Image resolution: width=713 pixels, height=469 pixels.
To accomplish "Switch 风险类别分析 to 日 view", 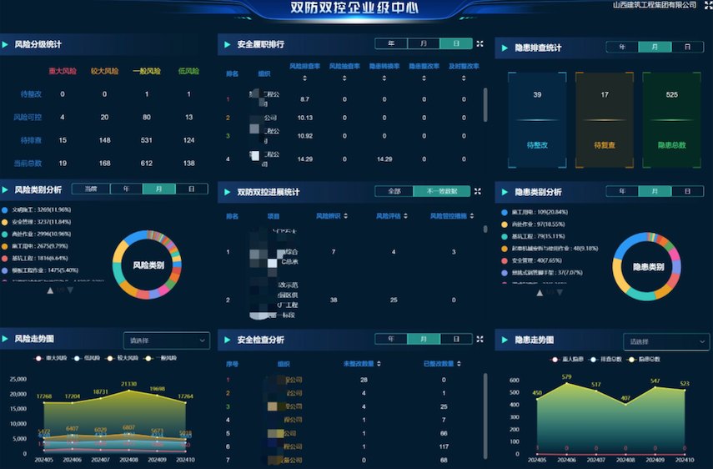I will tap(191, 189).
